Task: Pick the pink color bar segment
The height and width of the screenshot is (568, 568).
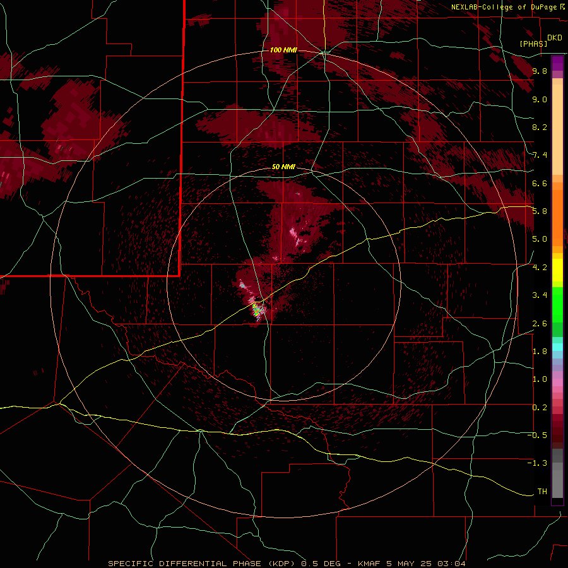Action: (557, 382)
